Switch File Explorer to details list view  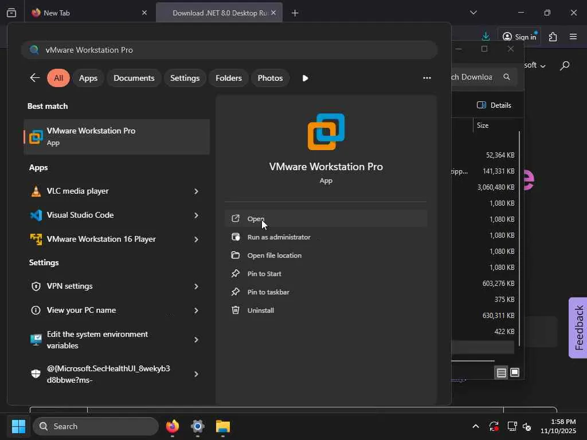point(501,372)
